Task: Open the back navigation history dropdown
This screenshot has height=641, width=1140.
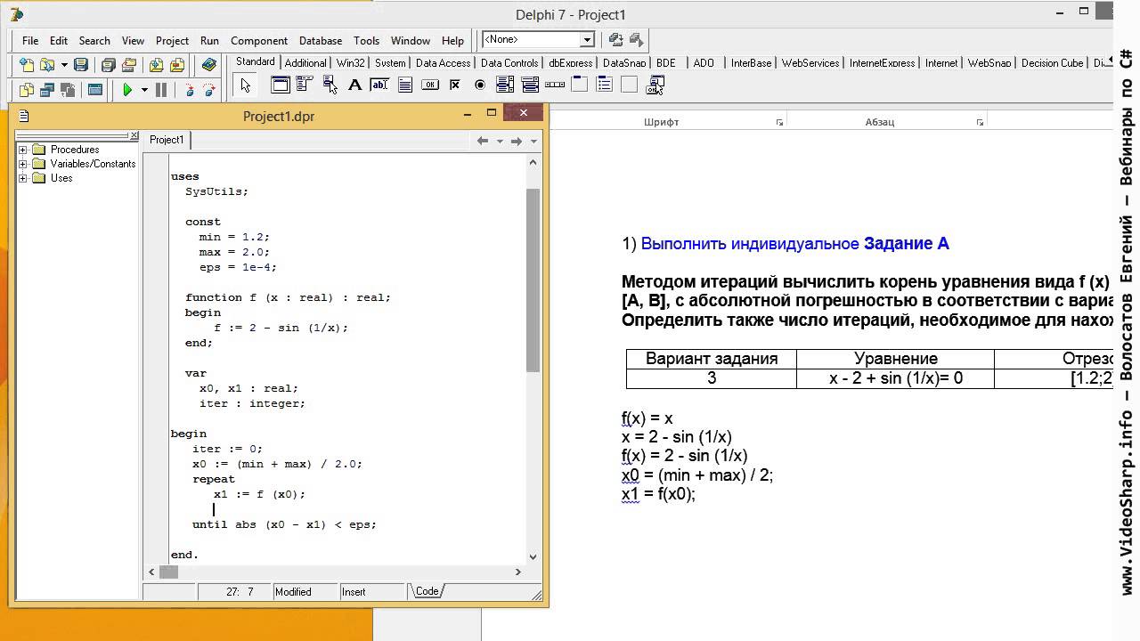Action: [500, 141]
